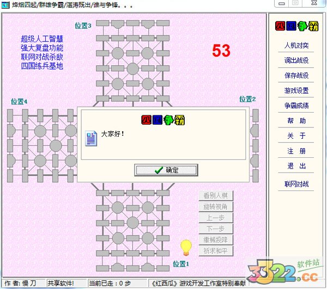Click the 四国争霸 logo in the right panel
The width and height of the screenshot is (327, 289).
click(296, 26)
